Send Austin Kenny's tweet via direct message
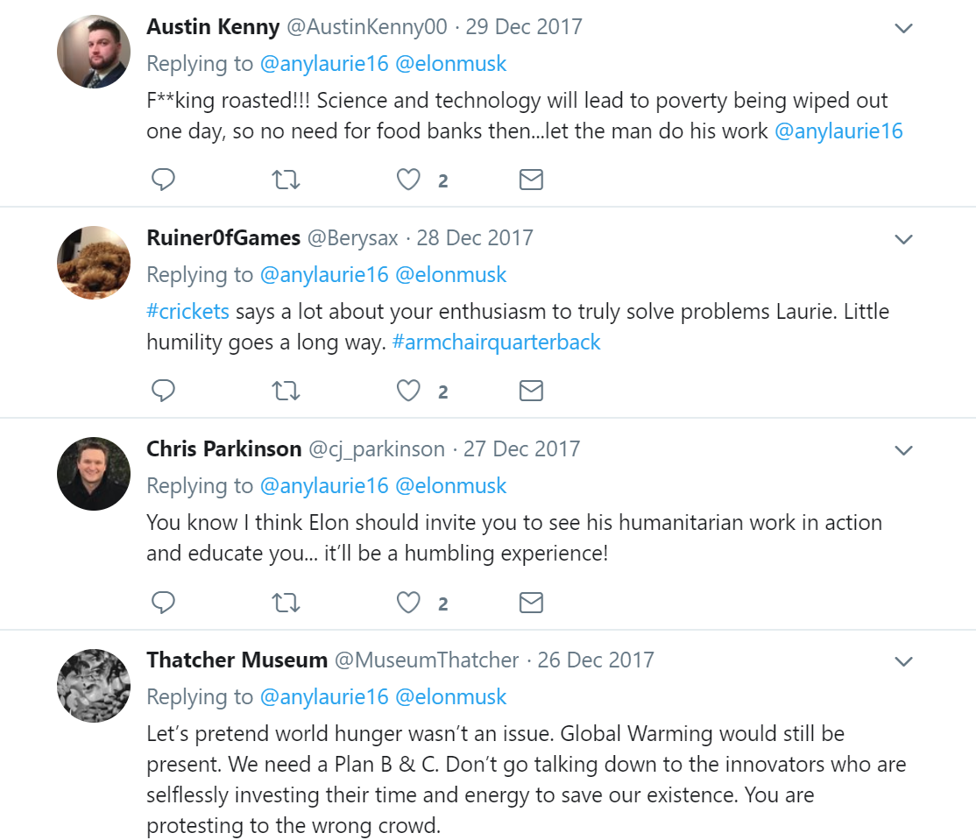976x840 pixels. click(531, 180)
